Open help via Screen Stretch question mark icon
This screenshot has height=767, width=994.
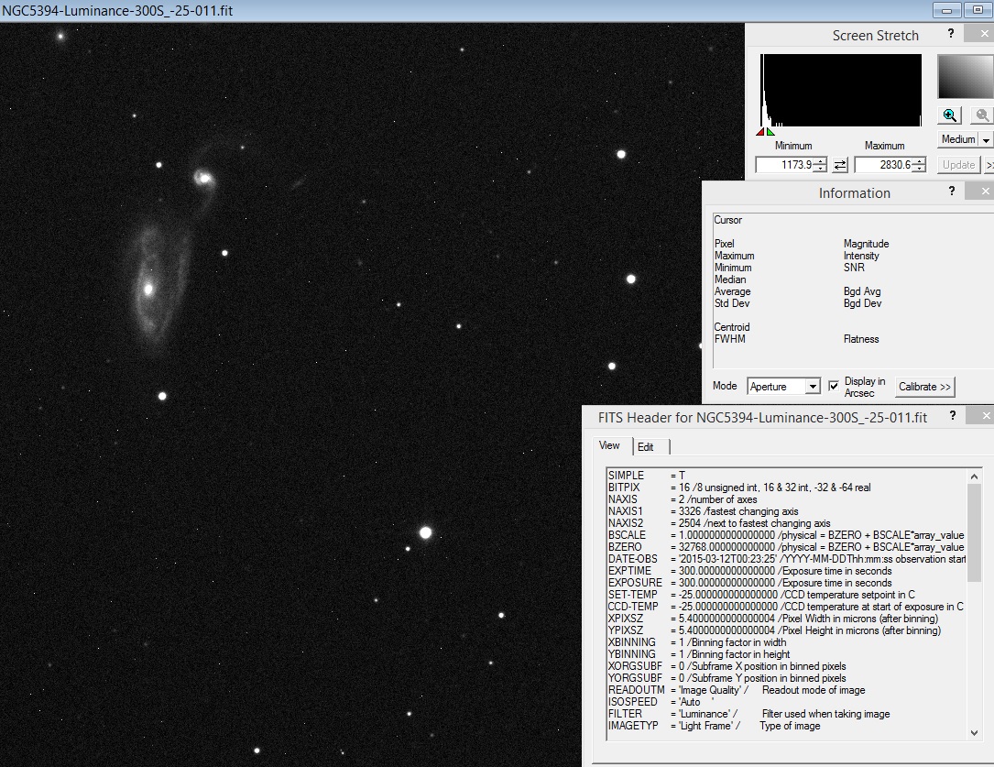click(x=951, y=33)
